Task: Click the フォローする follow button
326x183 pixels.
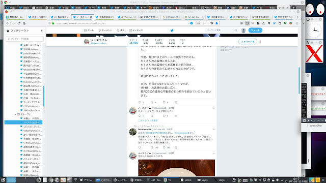Action: coord(248,42)
